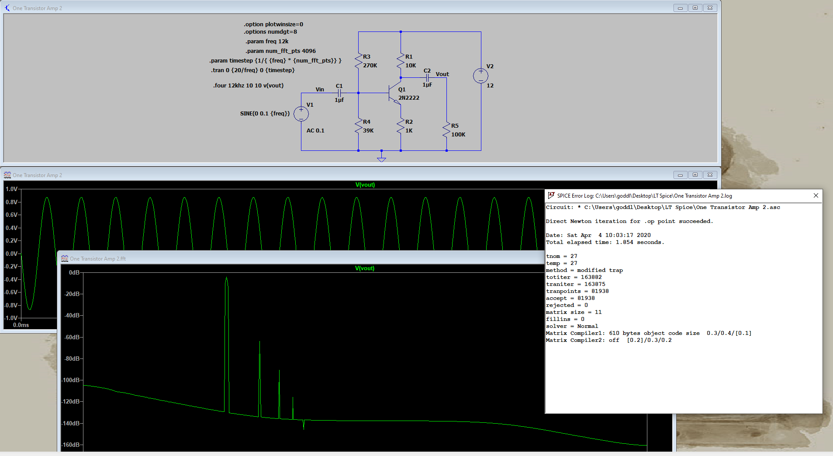
Task: Click the Vin net label
Action: 320,90
